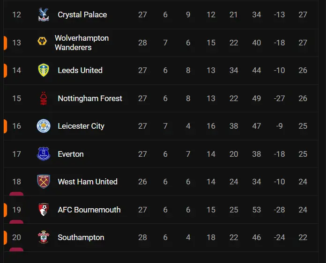Open the Leicester City team link
Screen dimensions: 326x263
click(81, 126)
